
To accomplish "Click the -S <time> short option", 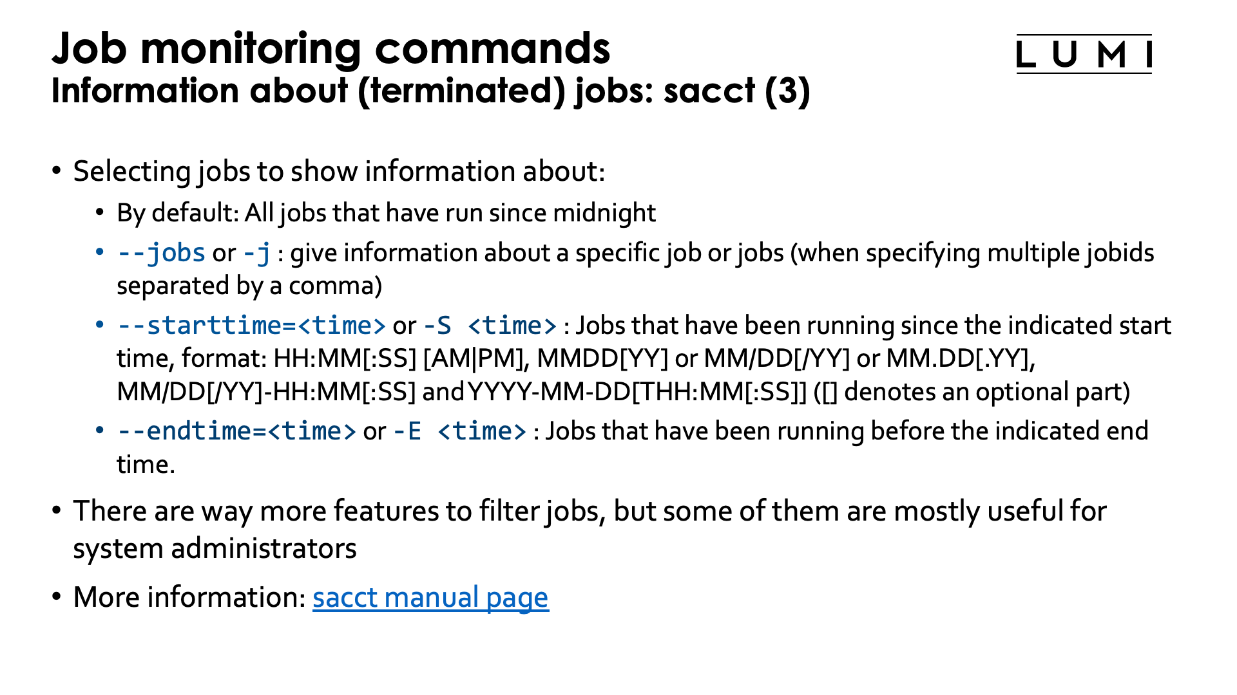I will (x=490, y=326).
